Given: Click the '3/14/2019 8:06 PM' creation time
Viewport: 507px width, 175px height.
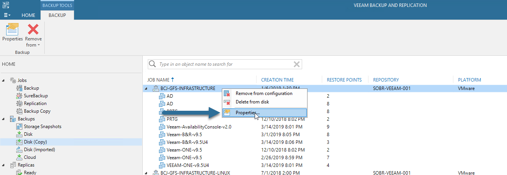Looking at the screenshot, I should coord(281,142).
